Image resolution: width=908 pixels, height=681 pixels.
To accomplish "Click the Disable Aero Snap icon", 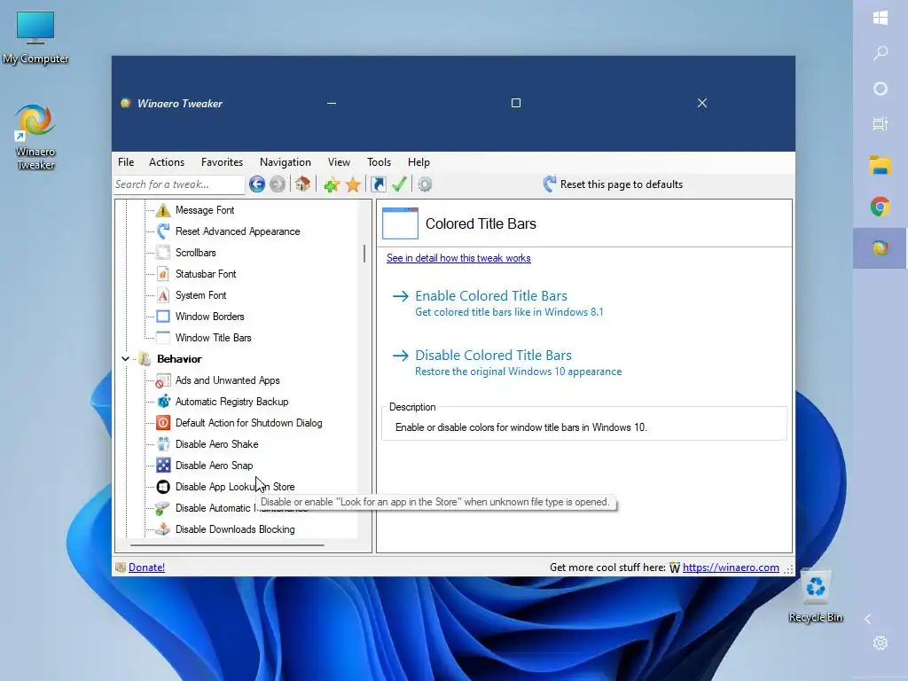I will [x=163, y=465].
